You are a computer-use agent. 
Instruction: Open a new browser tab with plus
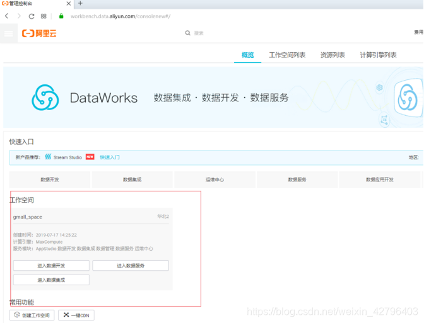click(80, 3)
